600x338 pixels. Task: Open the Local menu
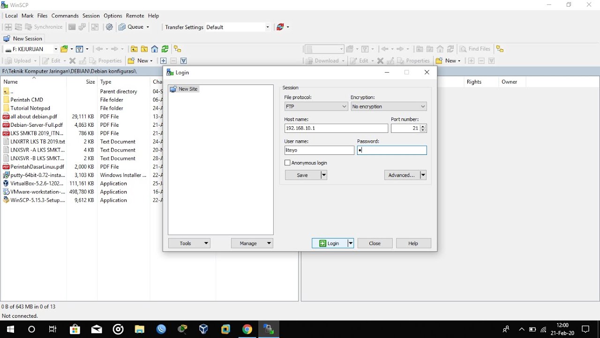click(x=11, y=15)
